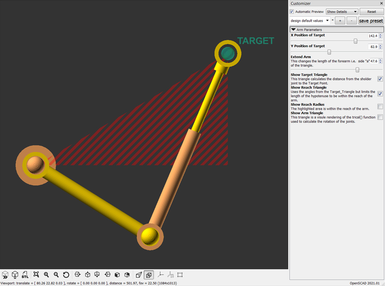385x286 pixels.
Task: Switch to the Left view cube icon
Action: [107, 275]
